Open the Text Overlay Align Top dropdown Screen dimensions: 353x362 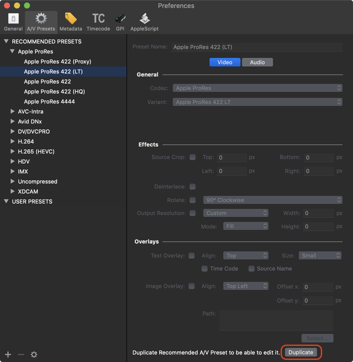(x=246, y=255)
